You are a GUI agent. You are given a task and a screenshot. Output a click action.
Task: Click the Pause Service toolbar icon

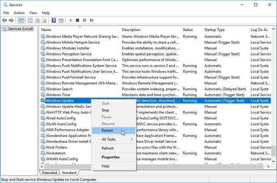pyautogui.click(x=84, y=20)
